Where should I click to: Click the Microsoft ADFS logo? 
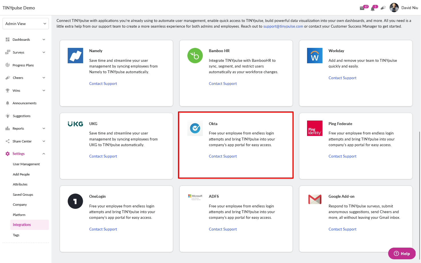[x=195, y=197]
